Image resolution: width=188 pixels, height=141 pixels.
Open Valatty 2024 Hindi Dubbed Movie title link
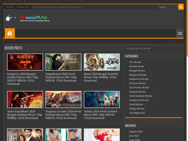(x=101, y=115)
